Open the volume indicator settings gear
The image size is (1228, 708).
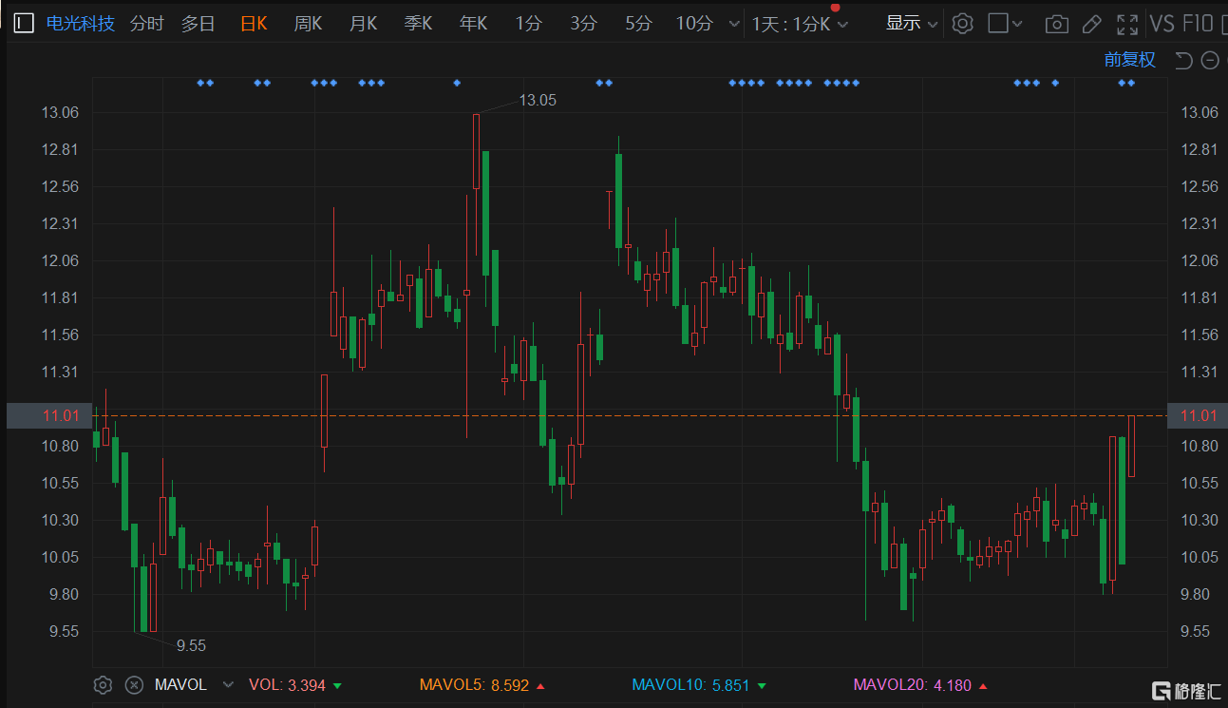103,684
